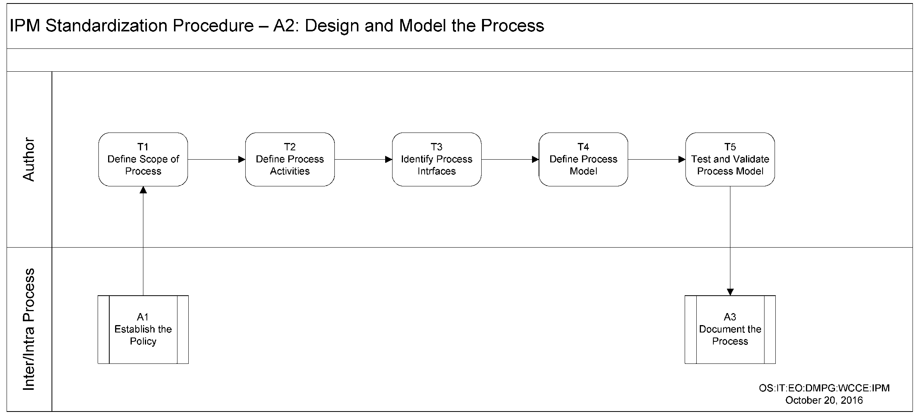
Task: Select T5 Test and Validate Process Model
Action: 730,159
